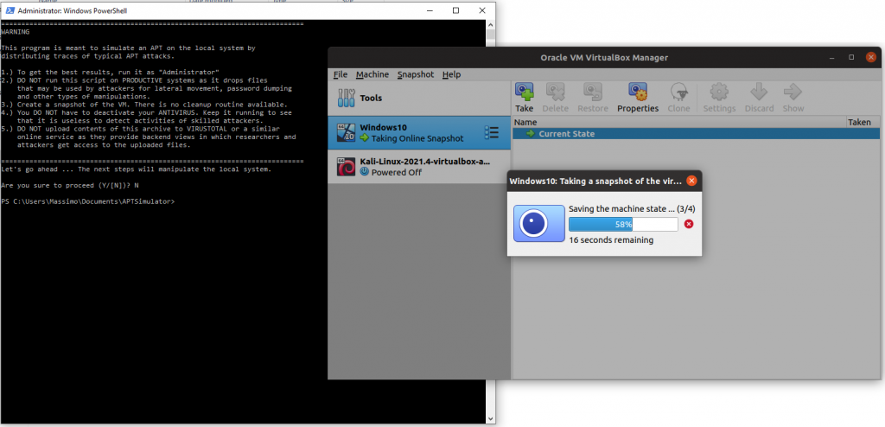Close the VirtualBox Manager window
This screenshot has width=885, height=427.
871,58
